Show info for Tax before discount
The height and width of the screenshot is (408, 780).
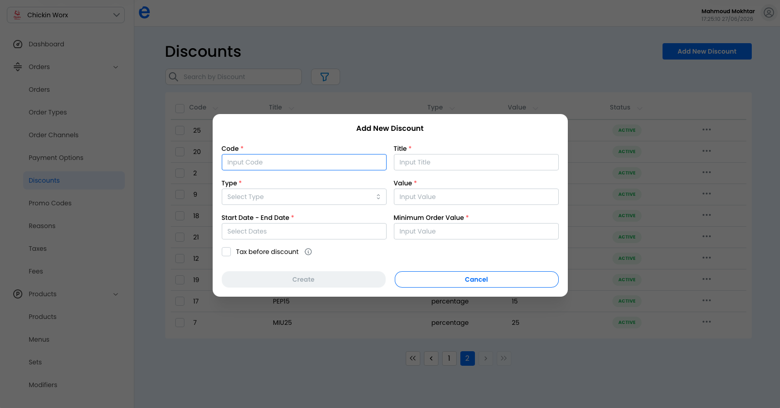click(x=308, y=252)
